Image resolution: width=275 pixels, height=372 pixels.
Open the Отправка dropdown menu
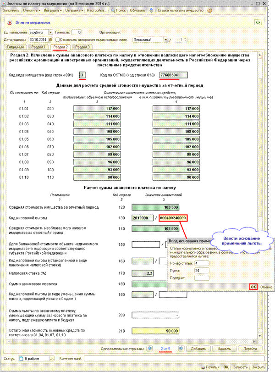(74, 11)
